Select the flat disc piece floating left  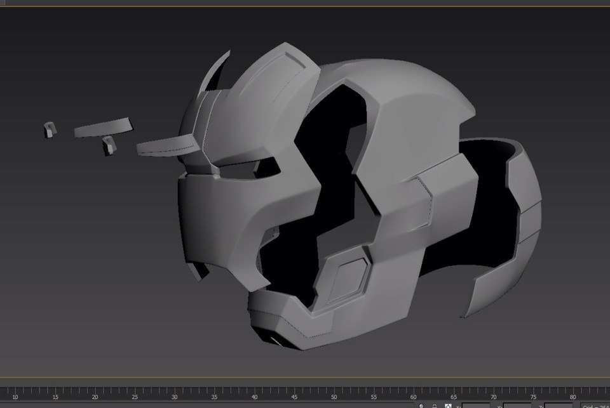pyautogui.click(x=104, y=128)
